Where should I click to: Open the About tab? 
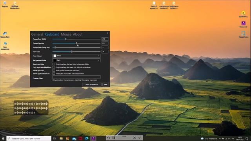(x=78, y=34)
